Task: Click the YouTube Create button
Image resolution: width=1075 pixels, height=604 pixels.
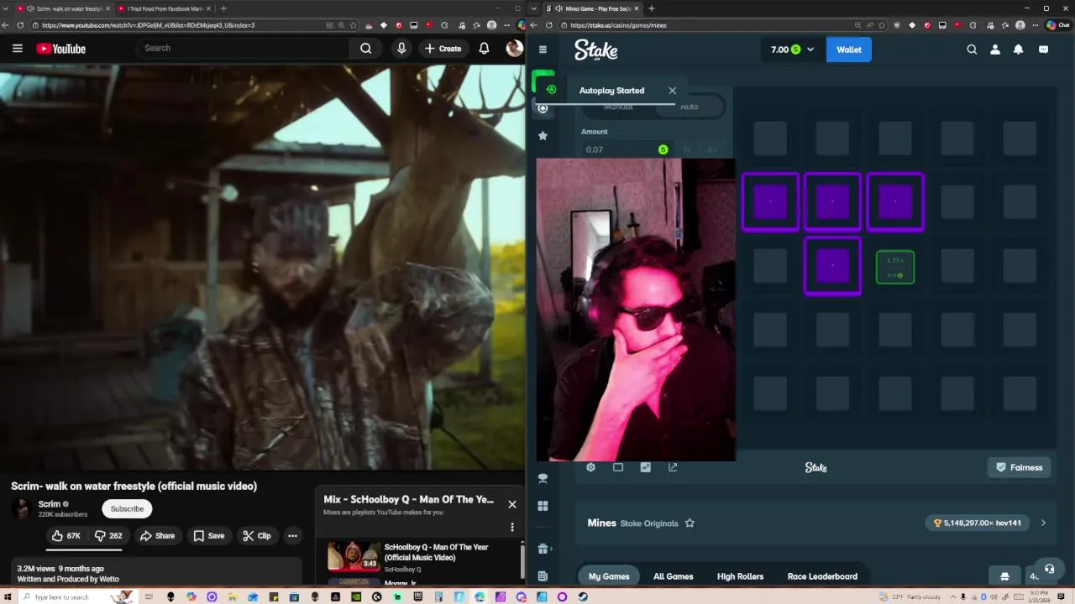Action: point(443,49)
